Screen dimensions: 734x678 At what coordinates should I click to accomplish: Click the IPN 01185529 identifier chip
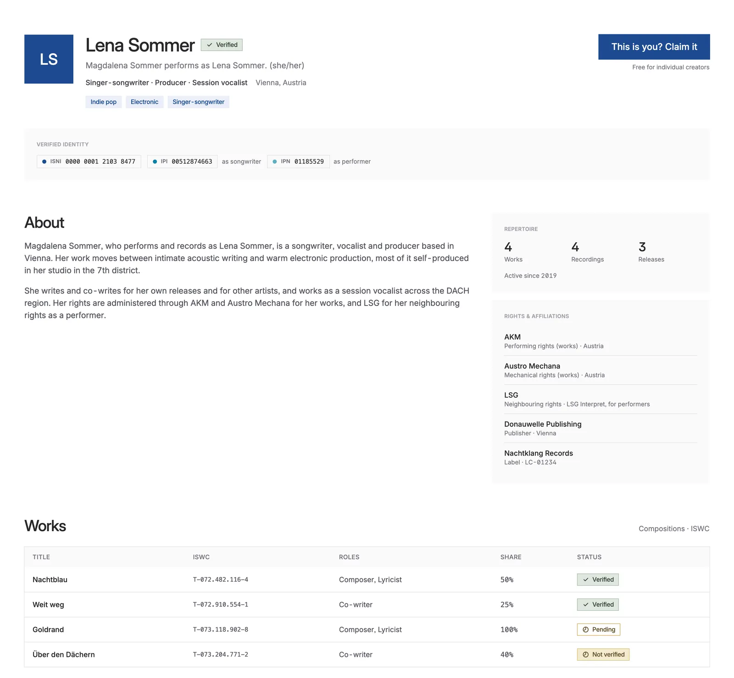point(298,161)
